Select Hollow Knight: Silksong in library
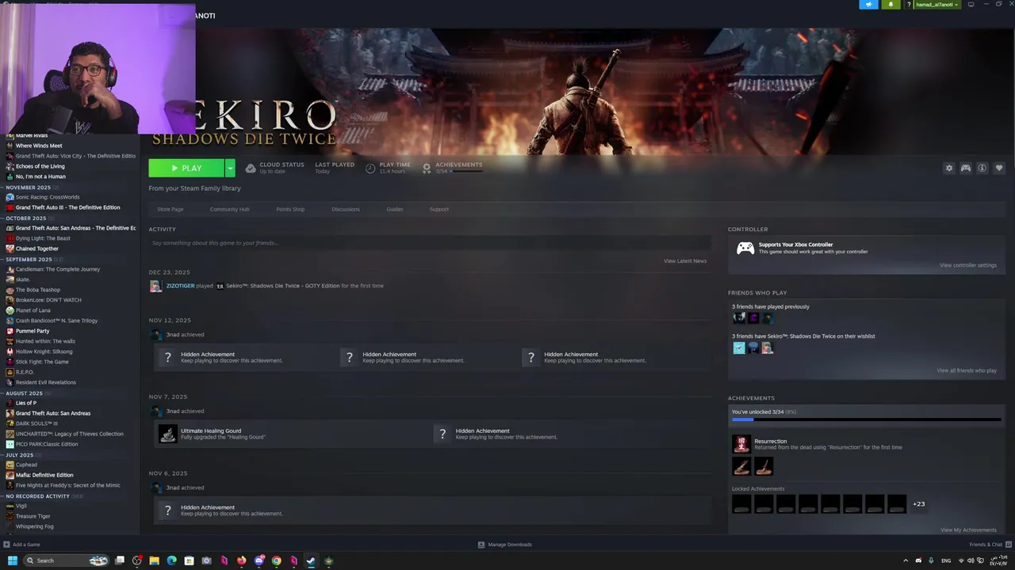Image resolution: width=1015 pixels, height=570 pixels. (44, 351)
